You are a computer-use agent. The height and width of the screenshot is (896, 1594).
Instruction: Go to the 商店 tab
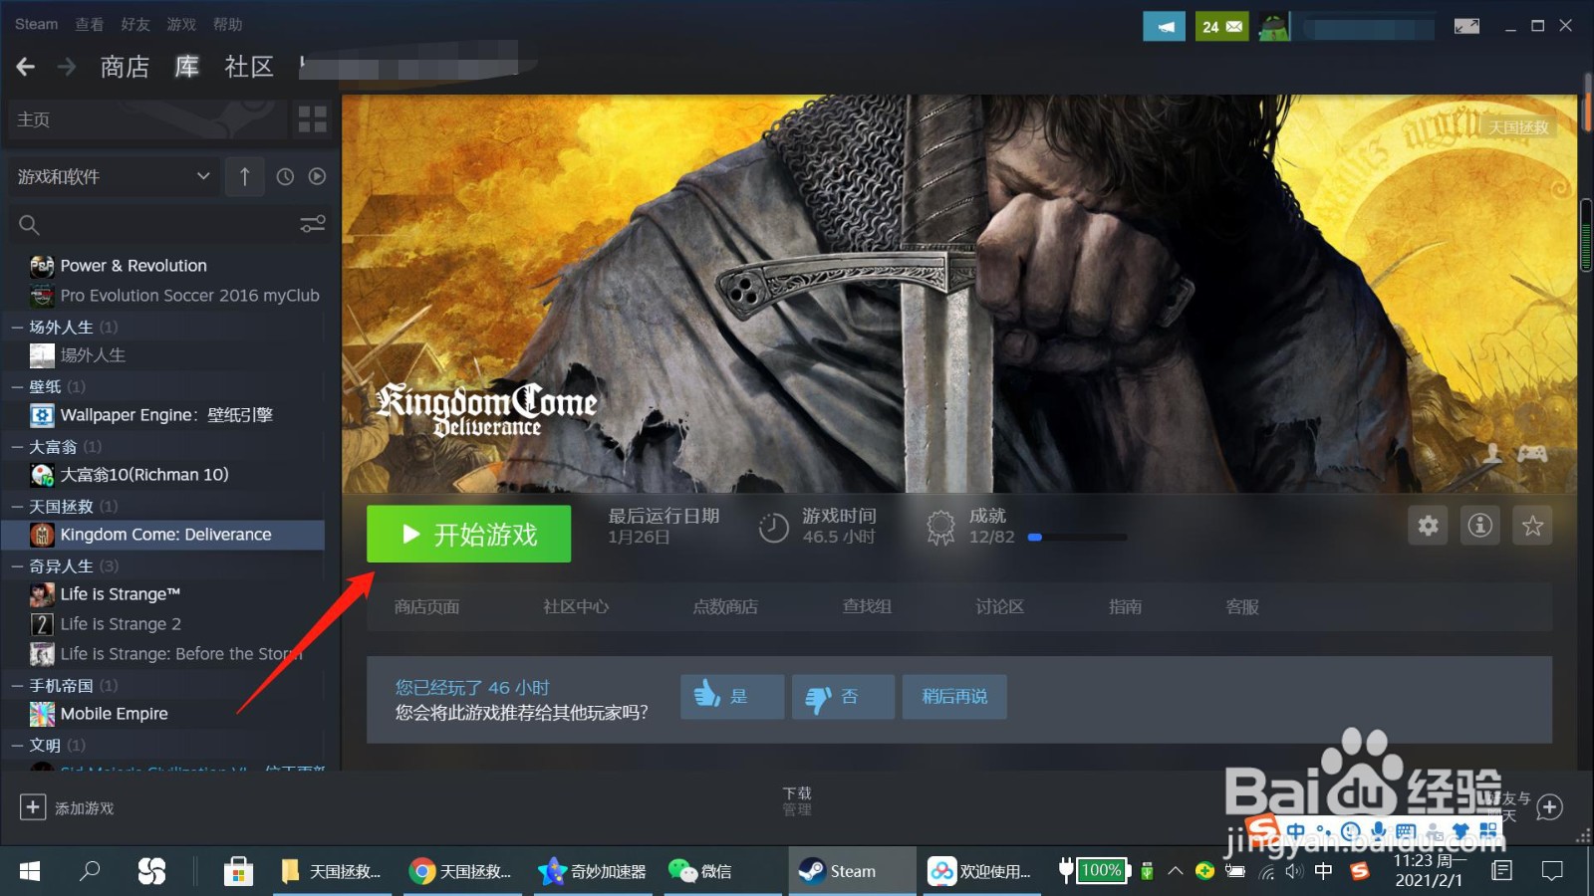125,67
